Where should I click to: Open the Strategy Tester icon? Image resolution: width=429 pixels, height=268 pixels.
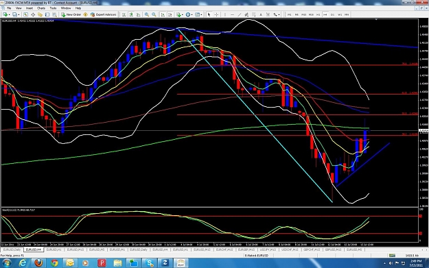[54, 14]
